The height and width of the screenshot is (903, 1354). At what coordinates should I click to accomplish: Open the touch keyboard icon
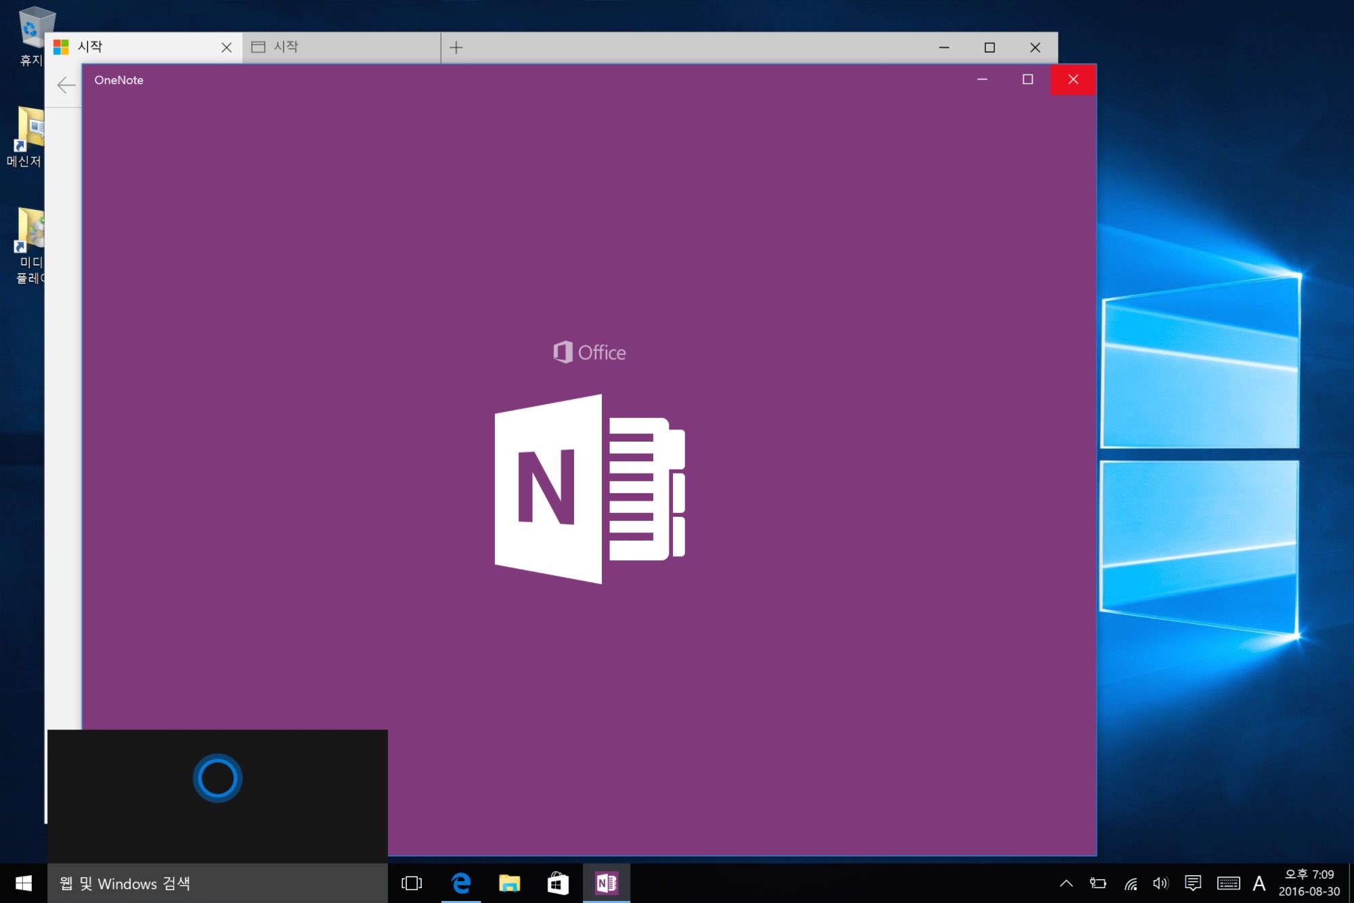click(x=1228, y=883)
